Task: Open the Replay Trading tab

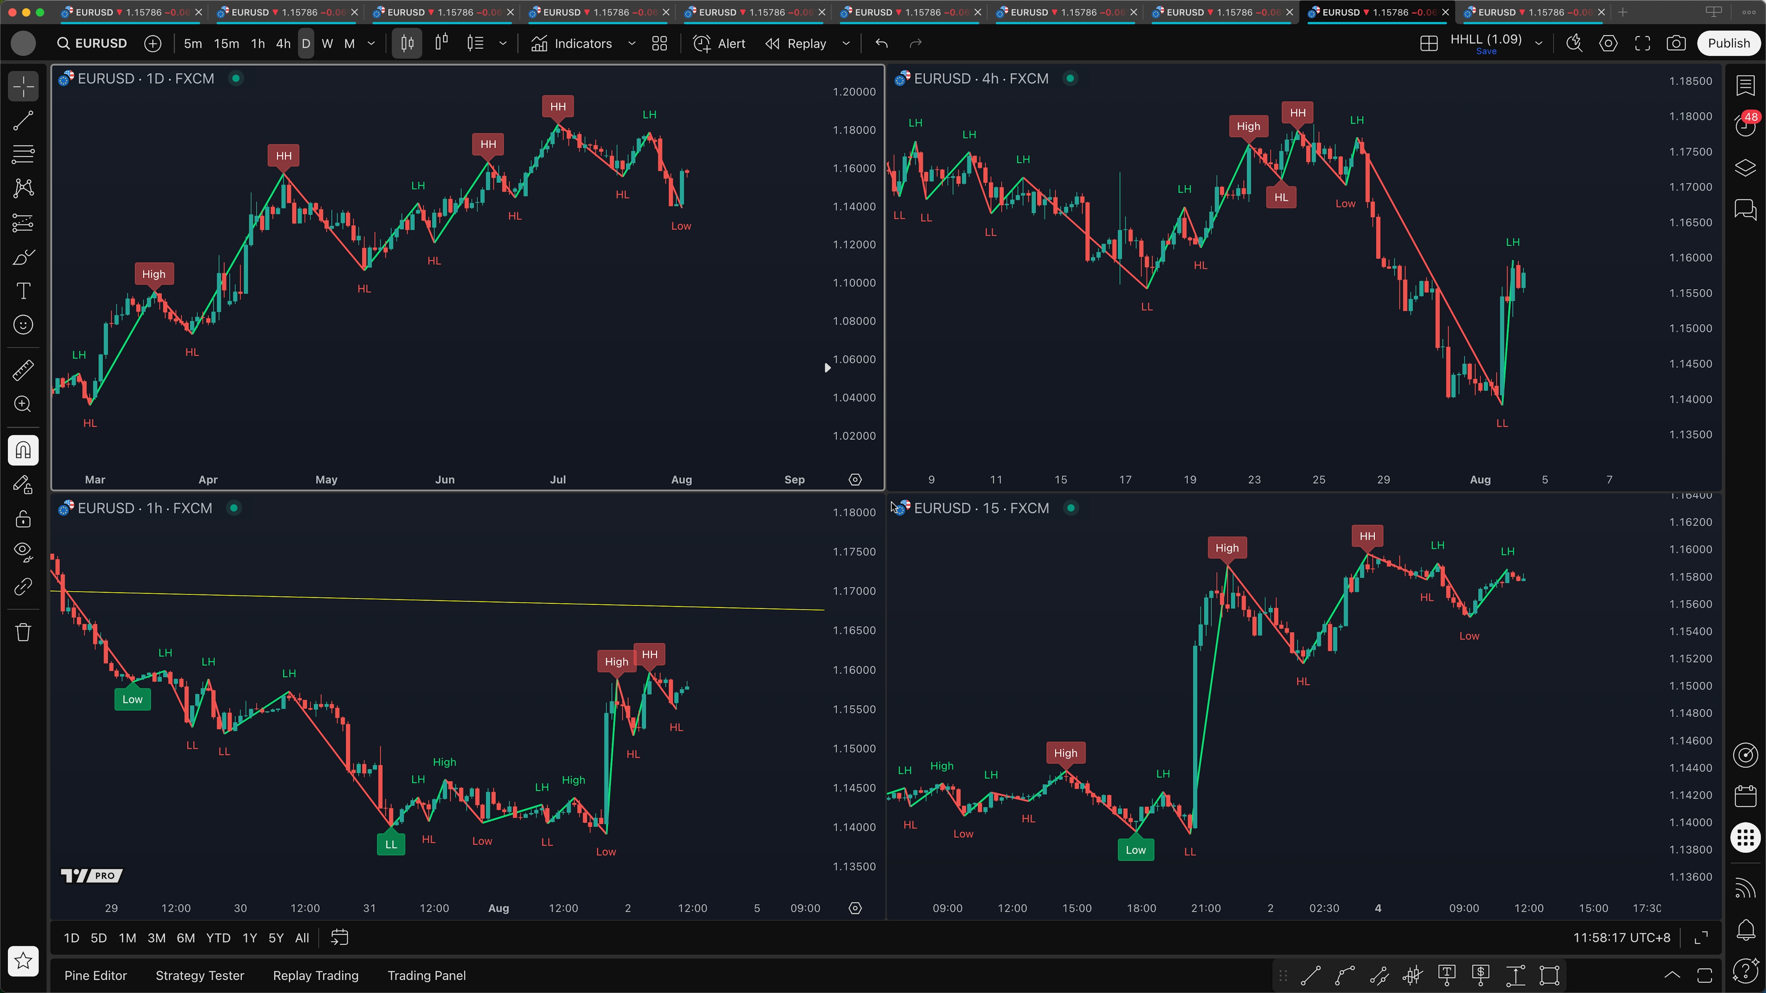Action: click(x=315, y=975)
